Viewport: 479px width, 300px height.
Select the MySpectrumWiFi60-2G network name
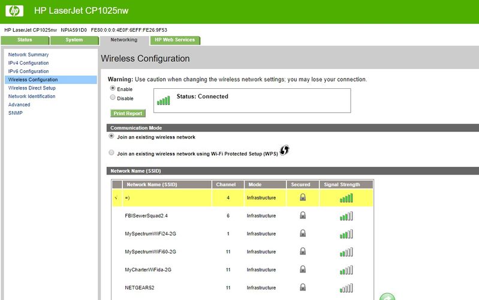pos(150,251)
